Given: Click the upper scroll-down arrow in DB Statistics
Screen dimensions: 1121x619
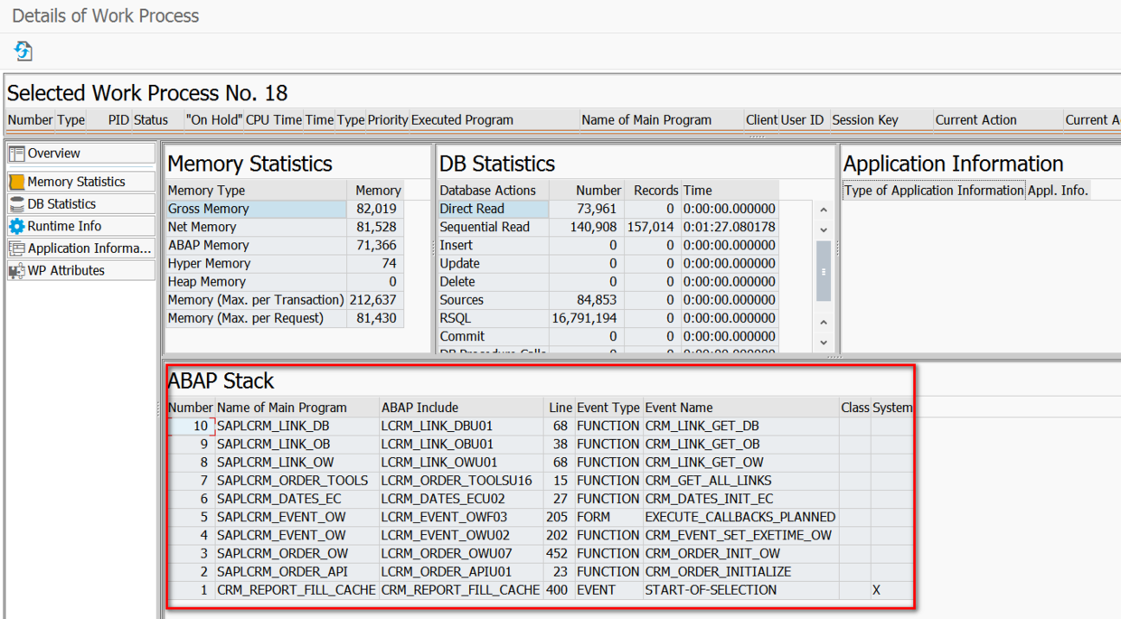Looking at the screenshot, I should pyautogui.click(x=824, y=230).
